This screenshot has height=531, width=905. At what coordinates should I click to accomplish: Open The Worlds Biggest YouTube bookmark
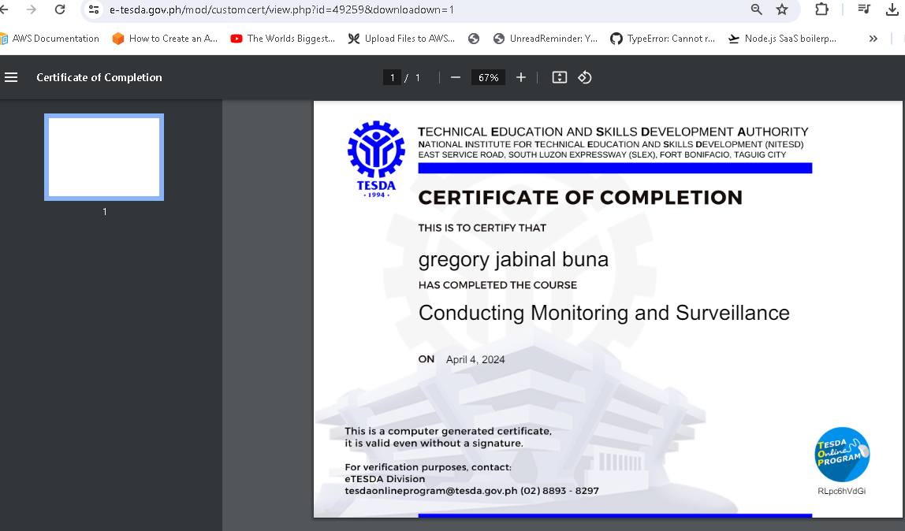pyautogui.click(x=283, y=39)
